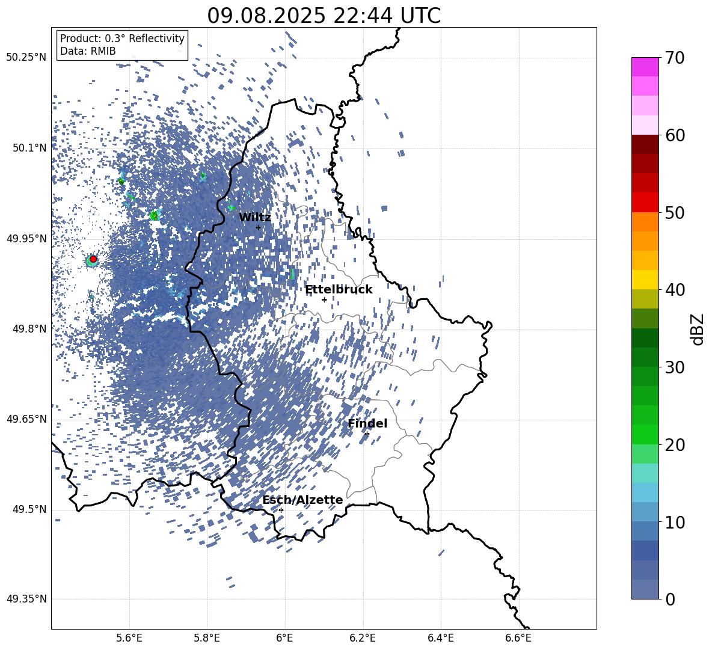Click the 6°E longitude tick label

284,638
